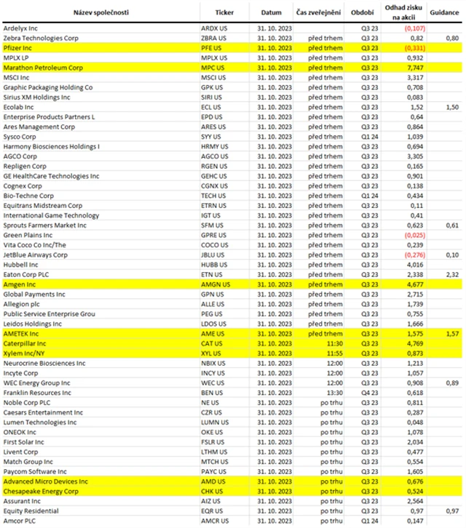Click 'GE HealthCare Technologies Inc'
The height and width of the screenshot is (528, 466).
[x=51, y=176]
